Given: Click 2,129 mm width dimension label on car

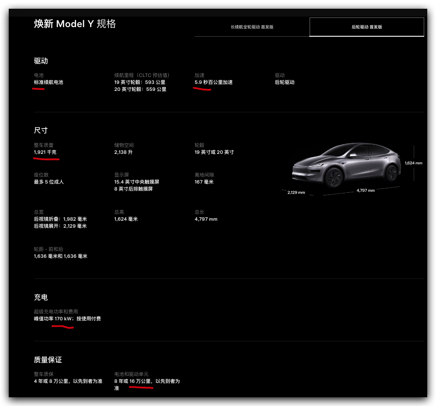Looking at the screenshot, I should click(296, 192).
